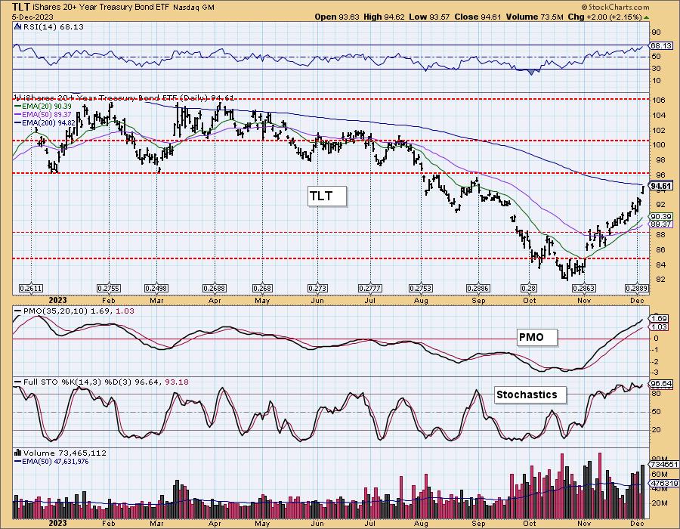
Task: Click the Jun month label below the volume panel
Action: coord(317,523)
